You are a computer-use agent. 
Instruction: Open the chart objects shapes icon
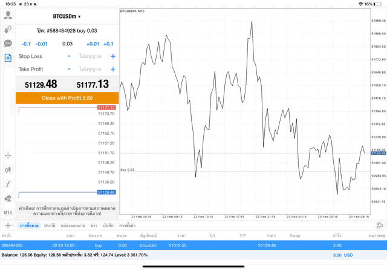pos(8,199)
